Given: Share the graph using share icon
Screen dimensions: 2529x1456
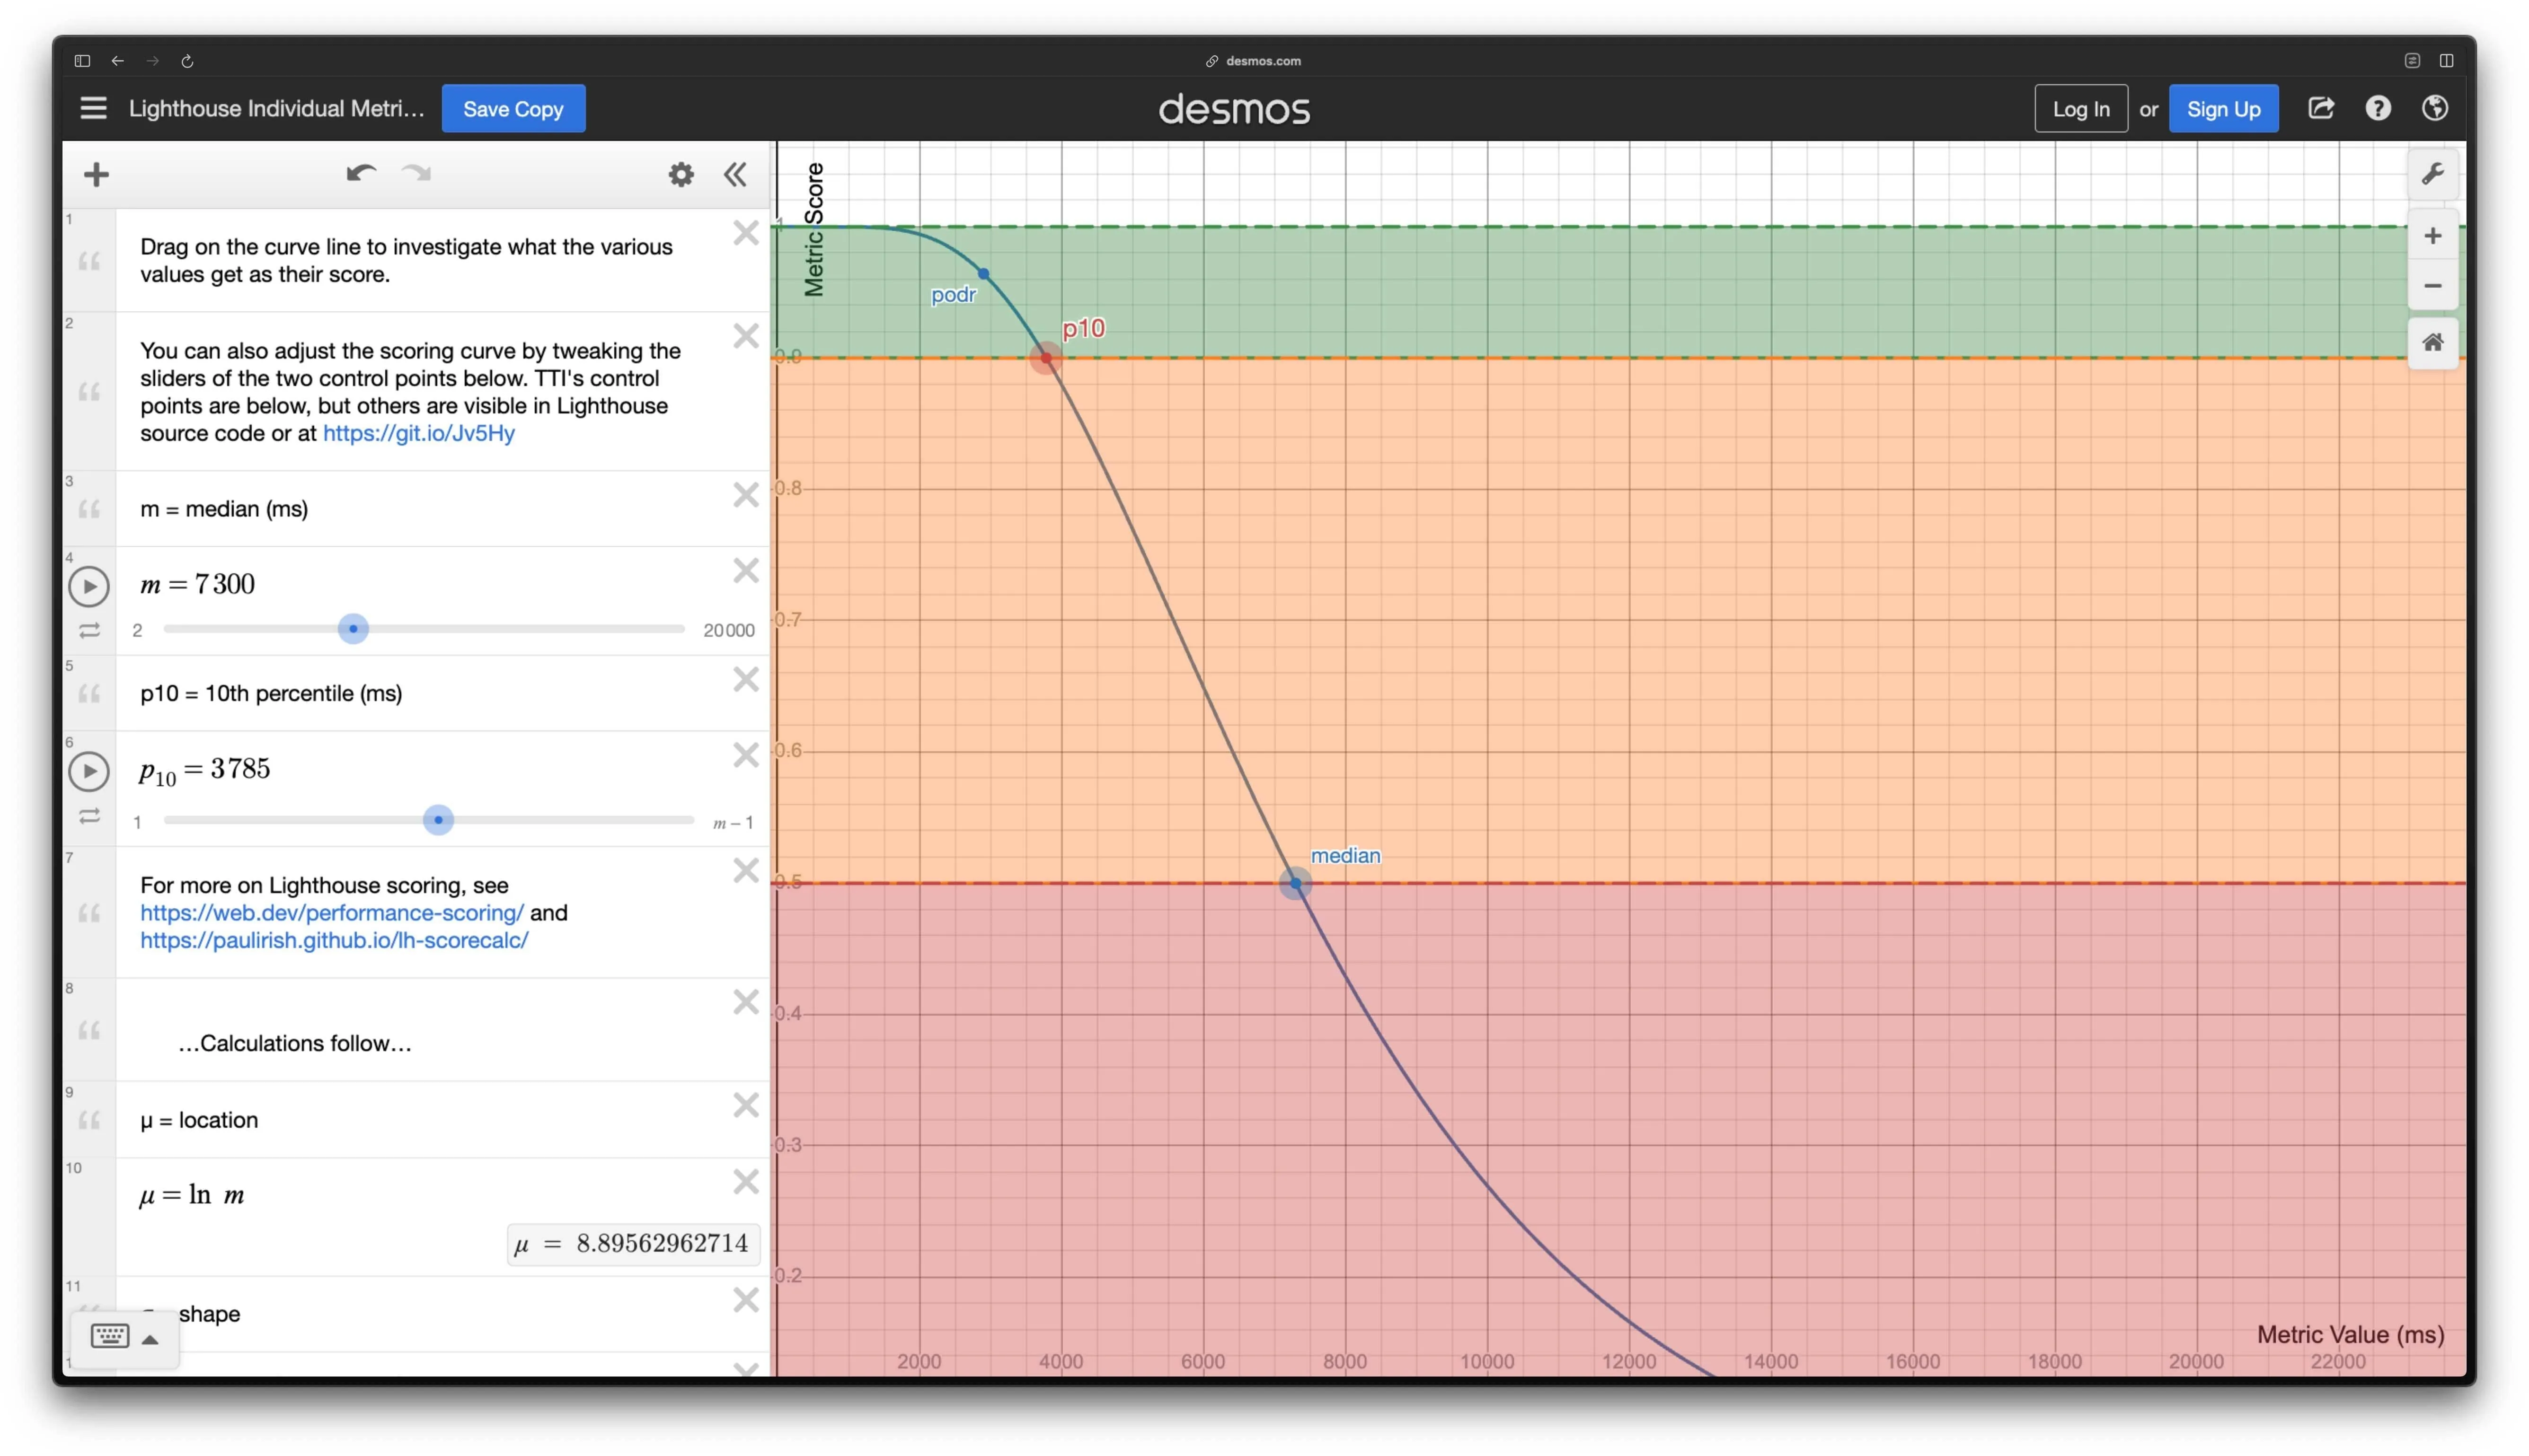Looking at the screenshot, I should (2321, 108).
